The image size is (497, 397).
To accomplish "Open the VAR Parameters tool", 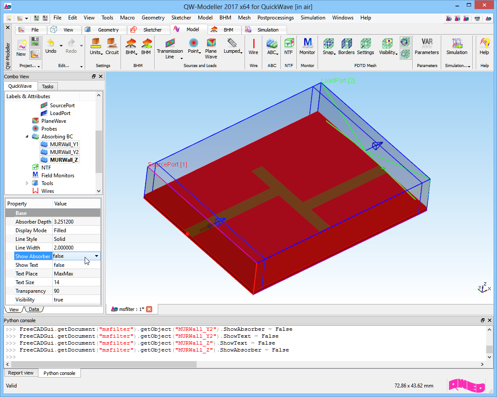I will 427,46.
